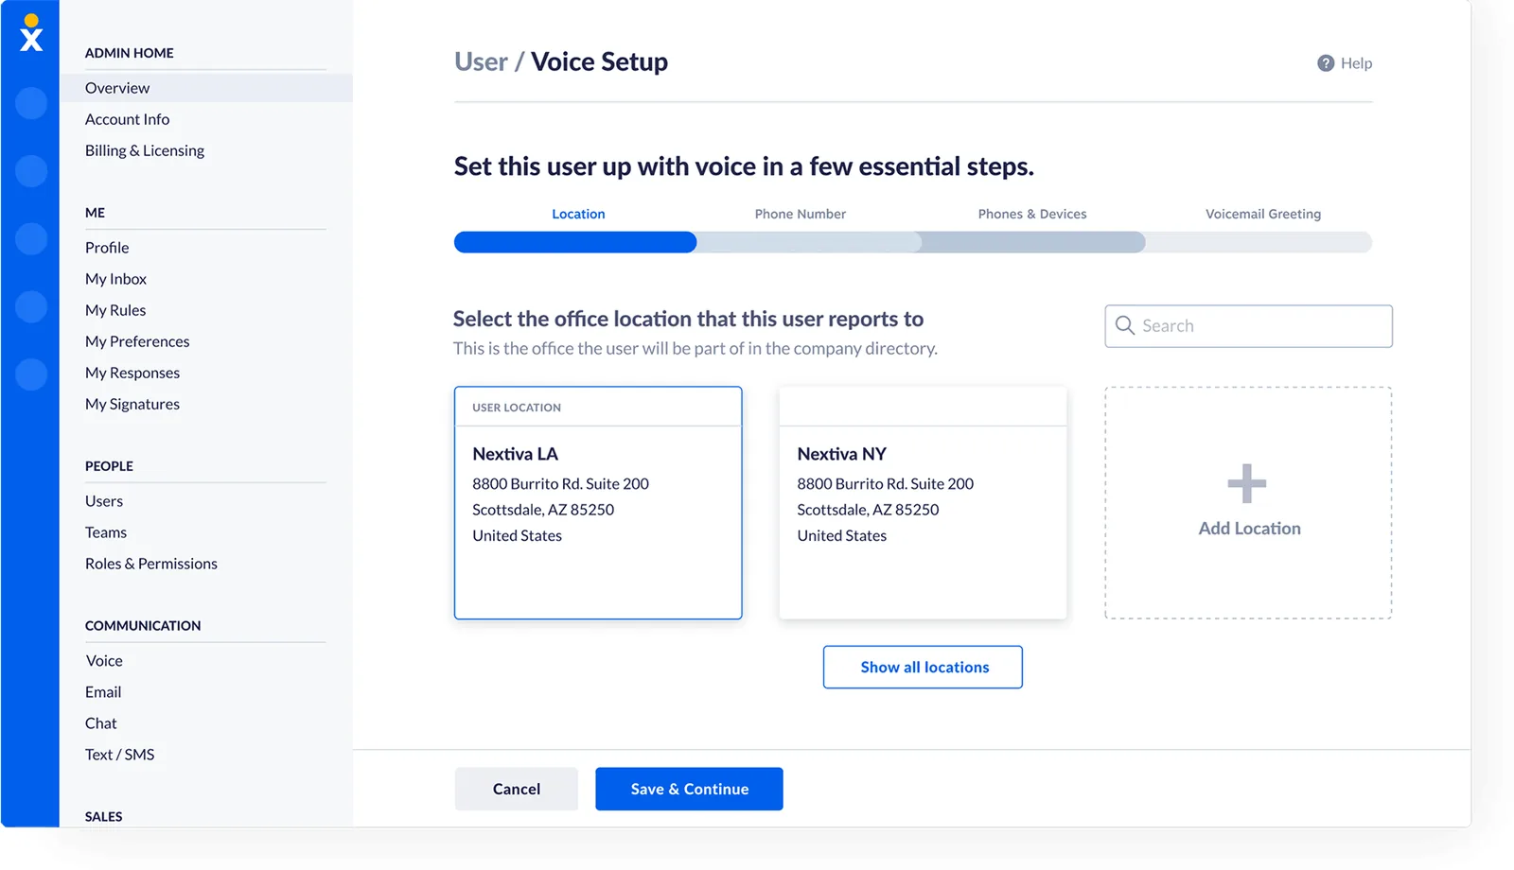Click the Cancel button
Screen dimensions: 1514x870
click(517, 789)
